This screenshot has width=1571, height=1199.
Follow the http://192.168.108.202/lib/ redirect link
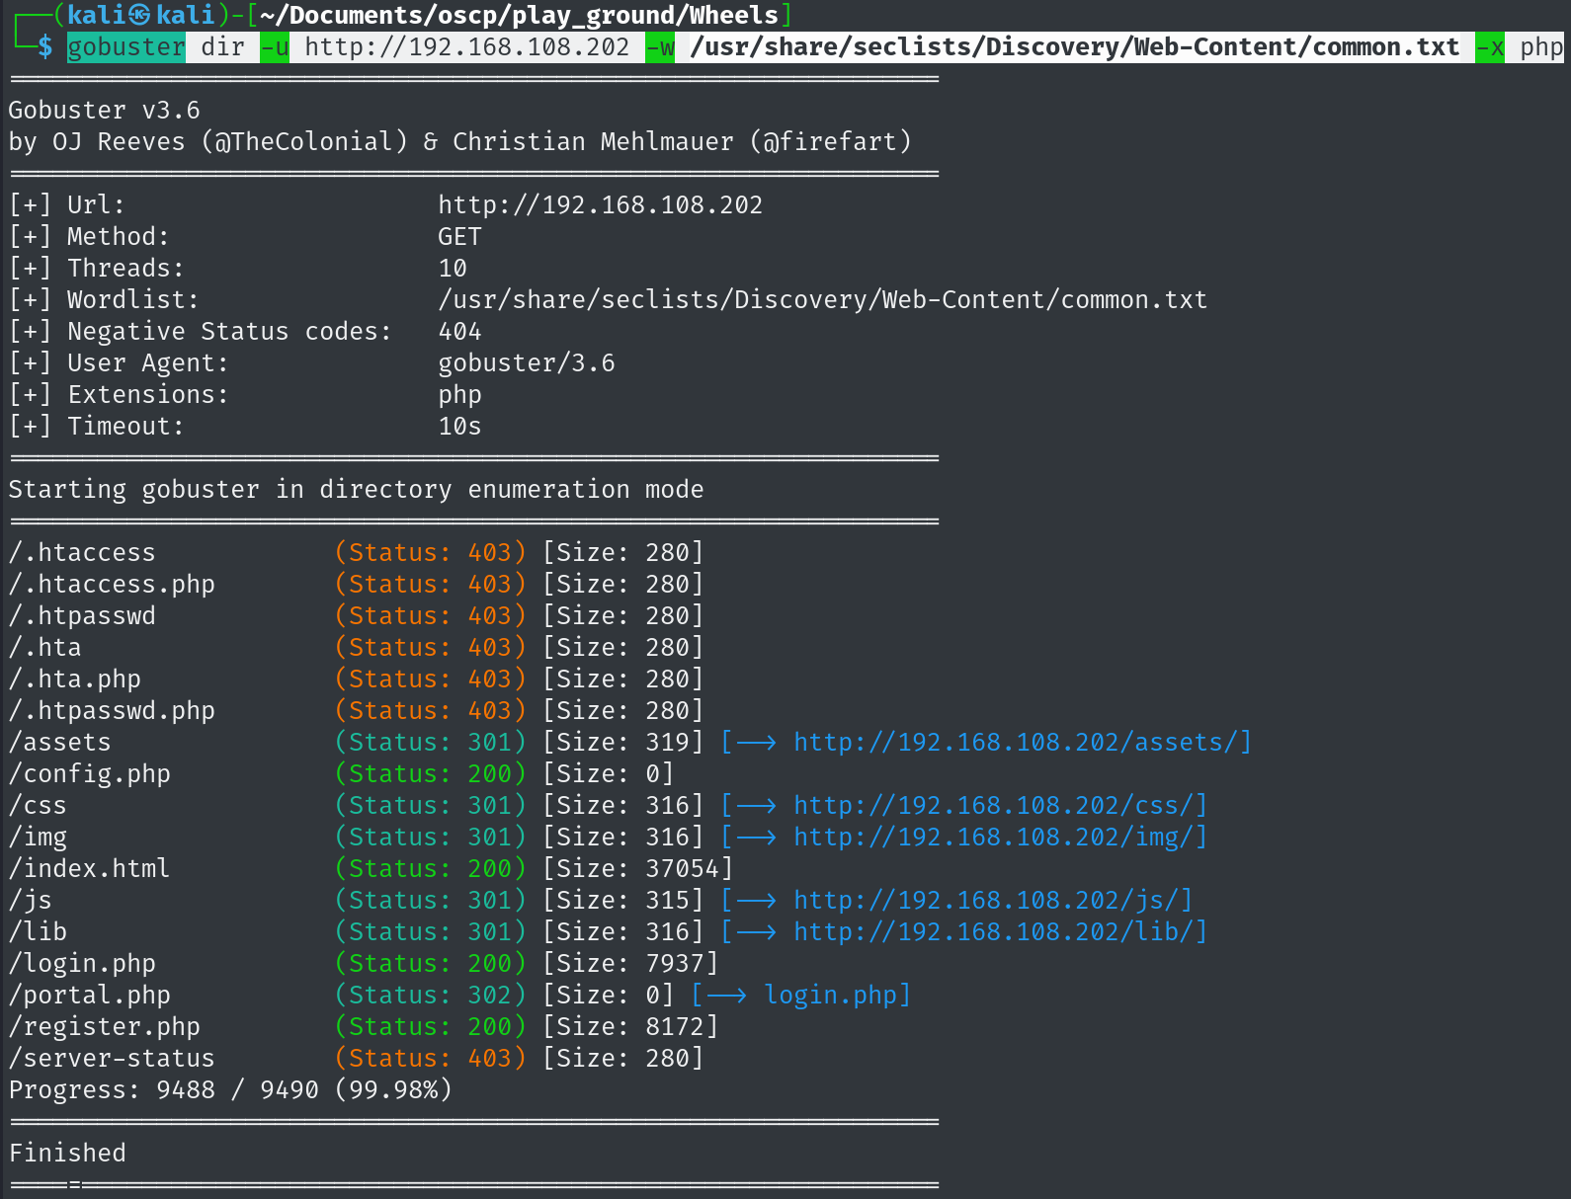(x=993, y=931)
